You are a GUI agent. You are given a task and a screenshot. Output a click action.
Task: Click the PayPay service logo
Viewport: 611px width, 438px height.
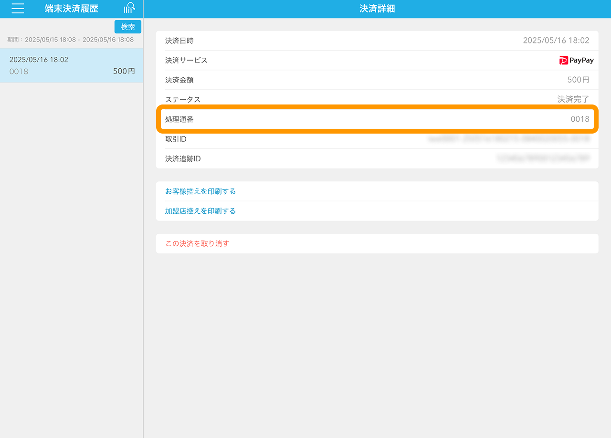(577, 61)
